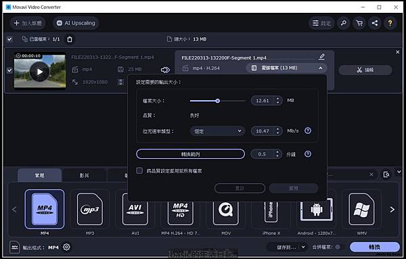Image resolution: width=406 pixels, height=259 pixels.
Task: Clear the format search with X
Action: coord(371,174)
